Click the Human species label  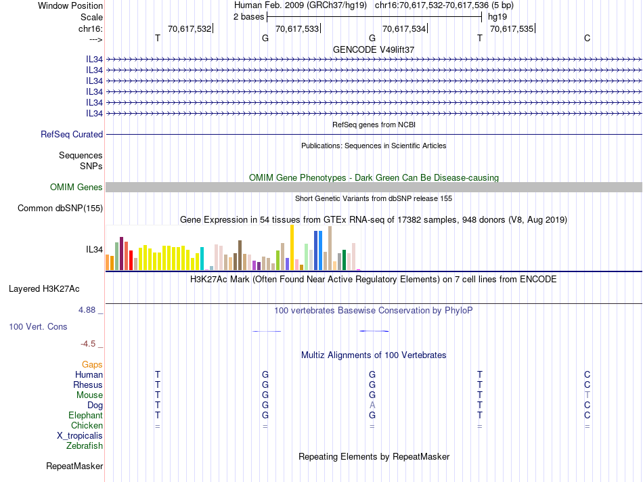89,374
